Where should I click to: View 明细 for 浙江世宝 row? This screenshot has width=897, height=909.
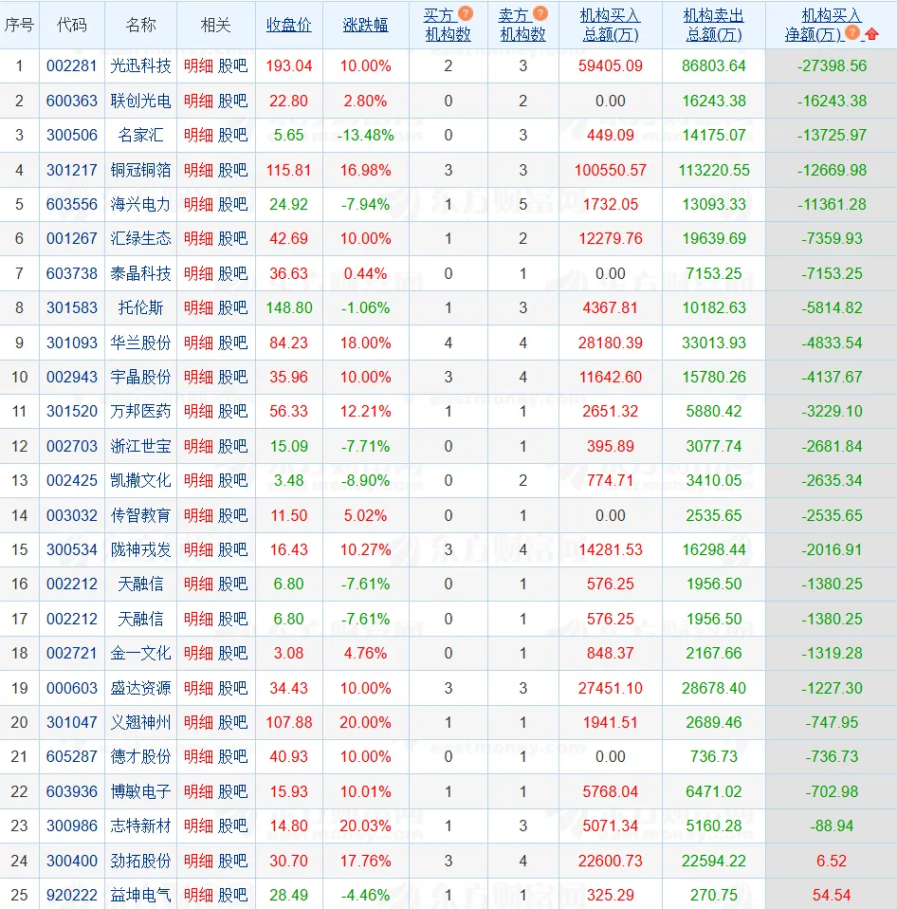(198, 446)
